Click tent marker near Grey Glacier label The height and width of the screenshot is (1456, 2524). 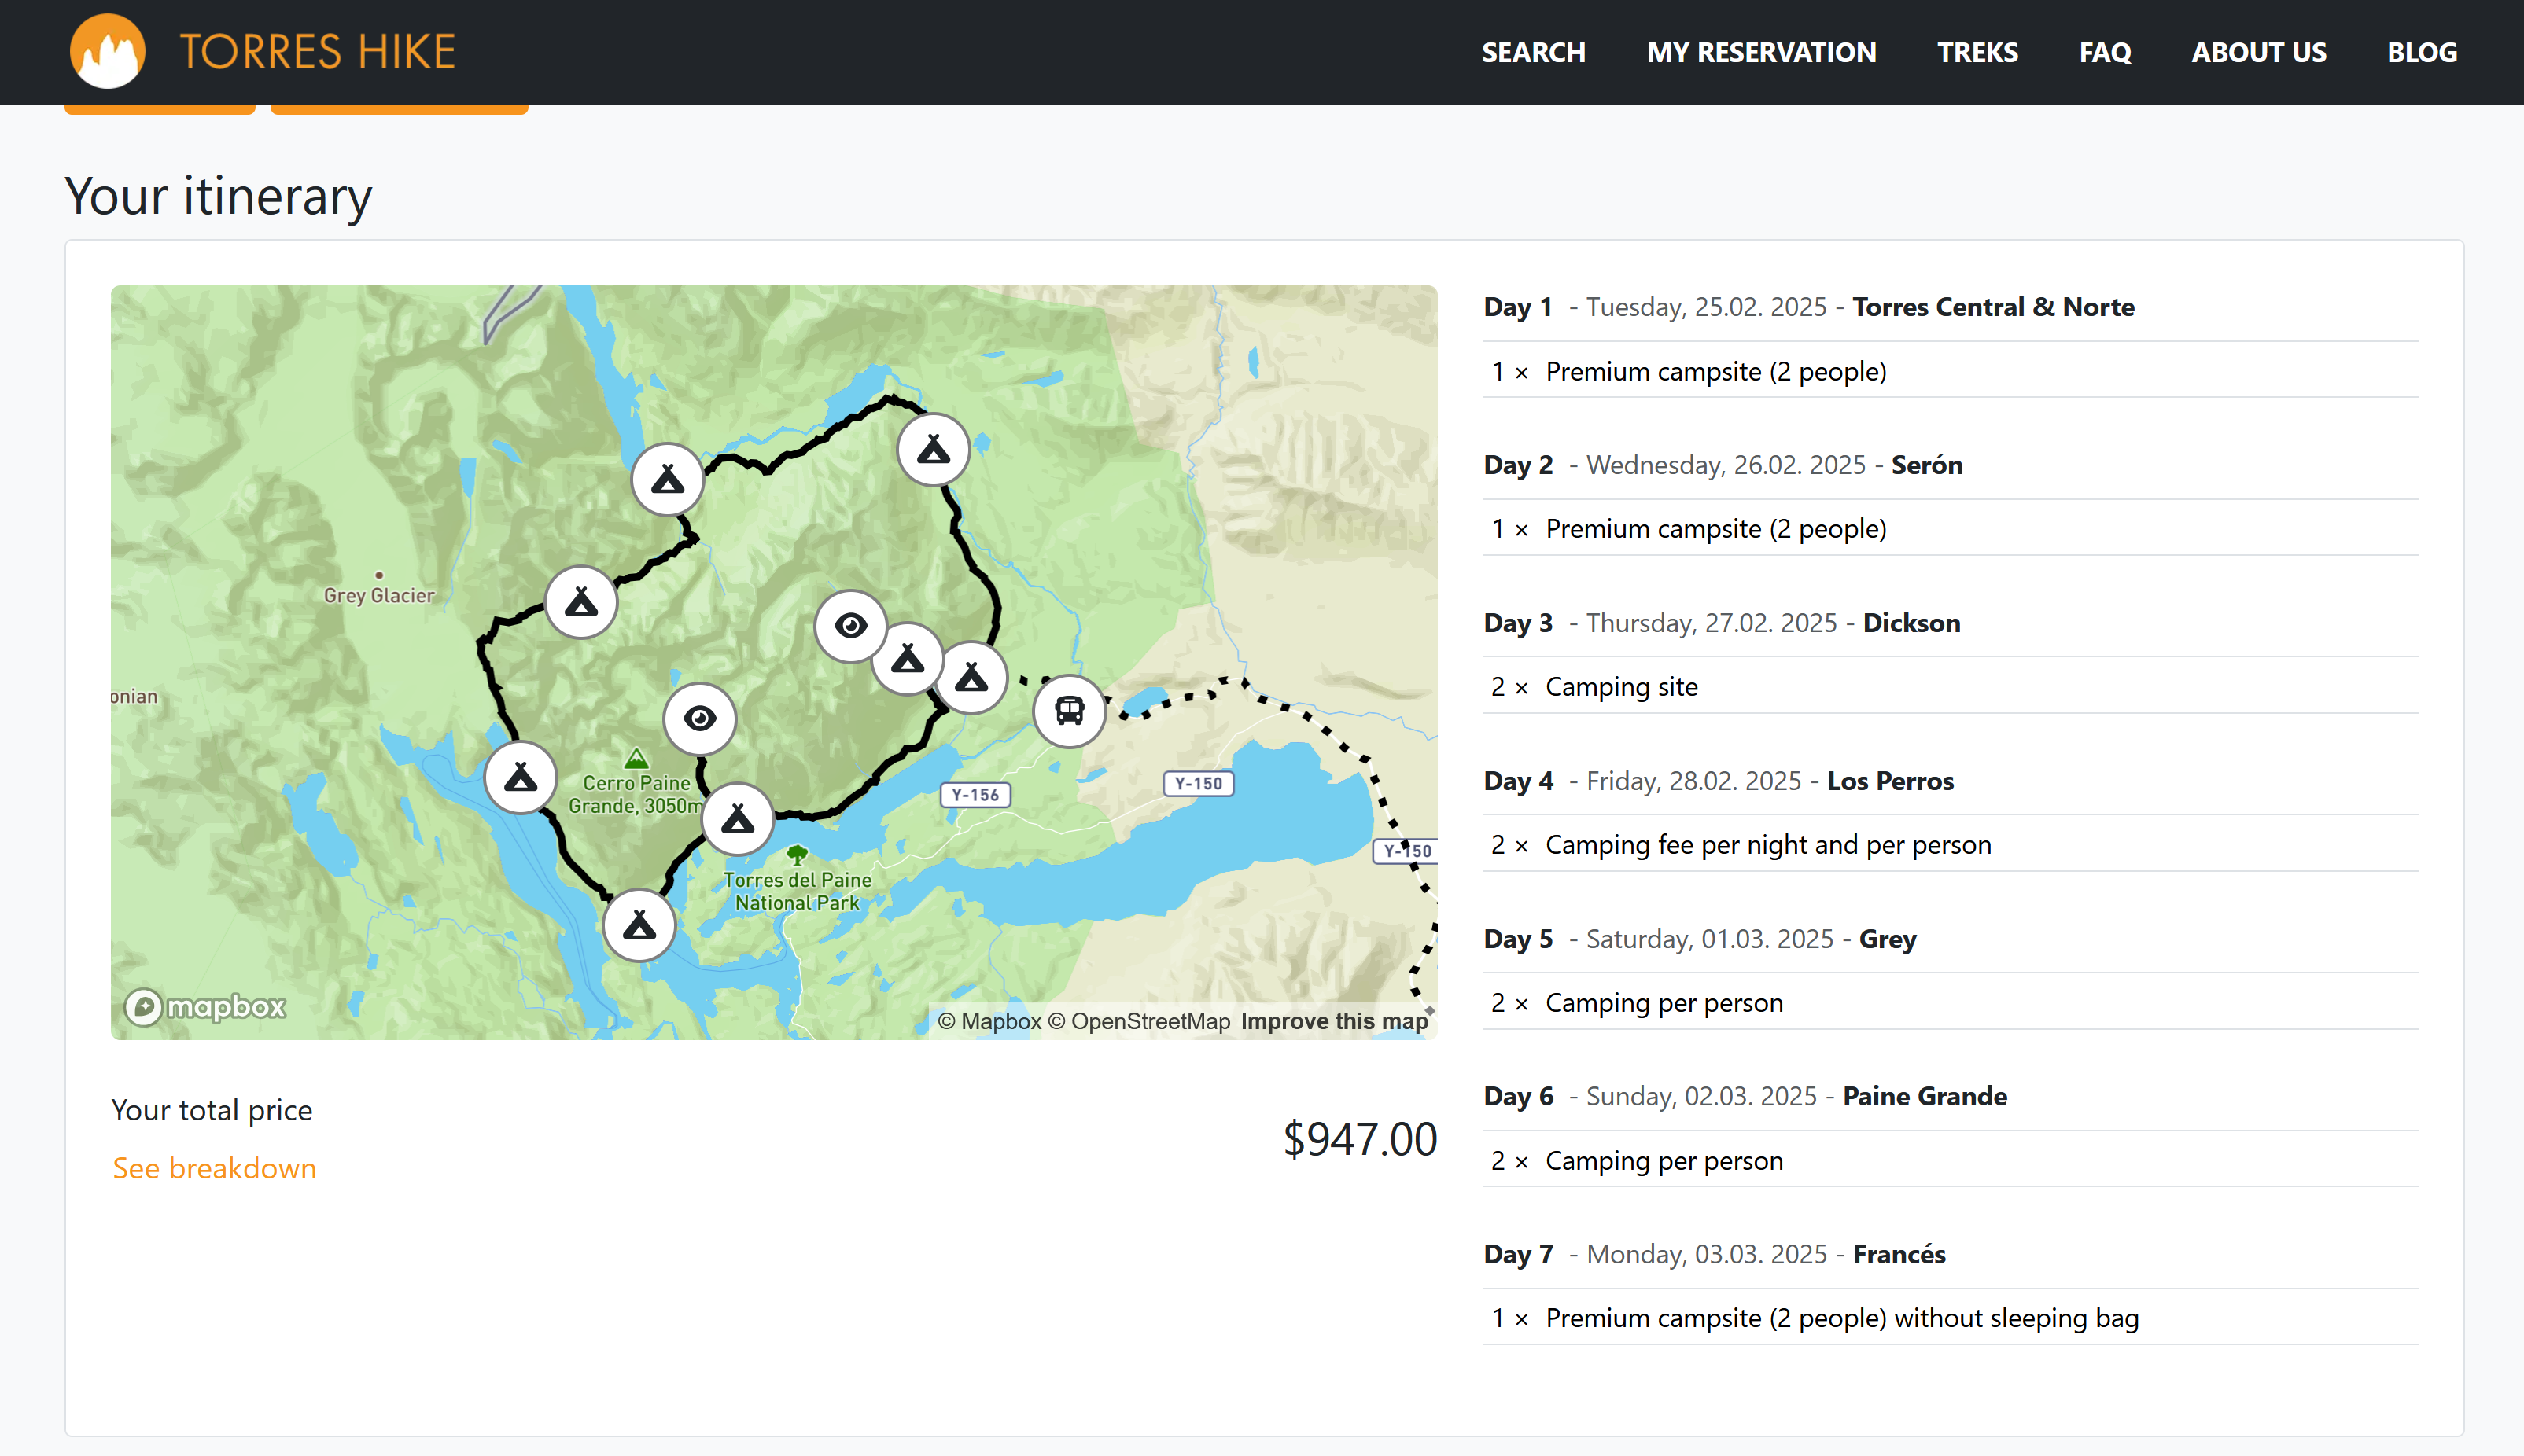(x=580, y=603)
